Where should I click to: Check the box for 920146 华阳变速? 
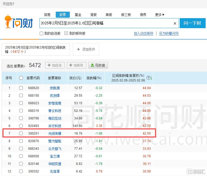coord(21,164)
